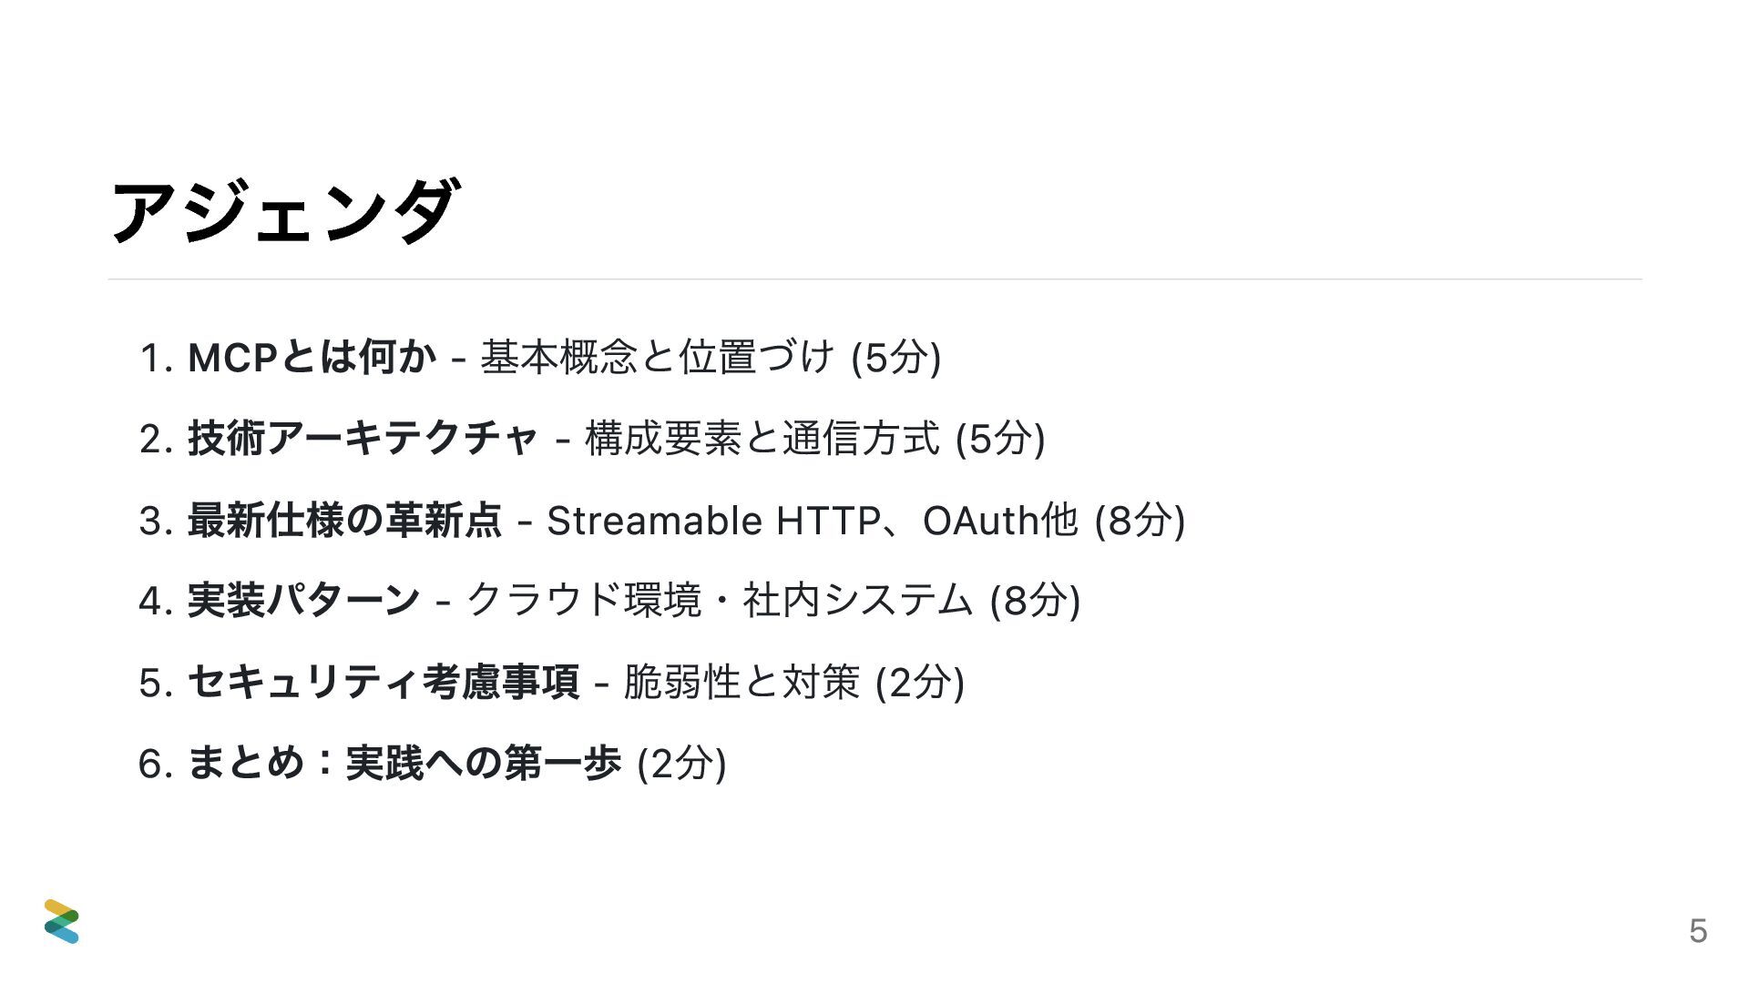Select the 実装パターン agenda heading

point(303,601)
